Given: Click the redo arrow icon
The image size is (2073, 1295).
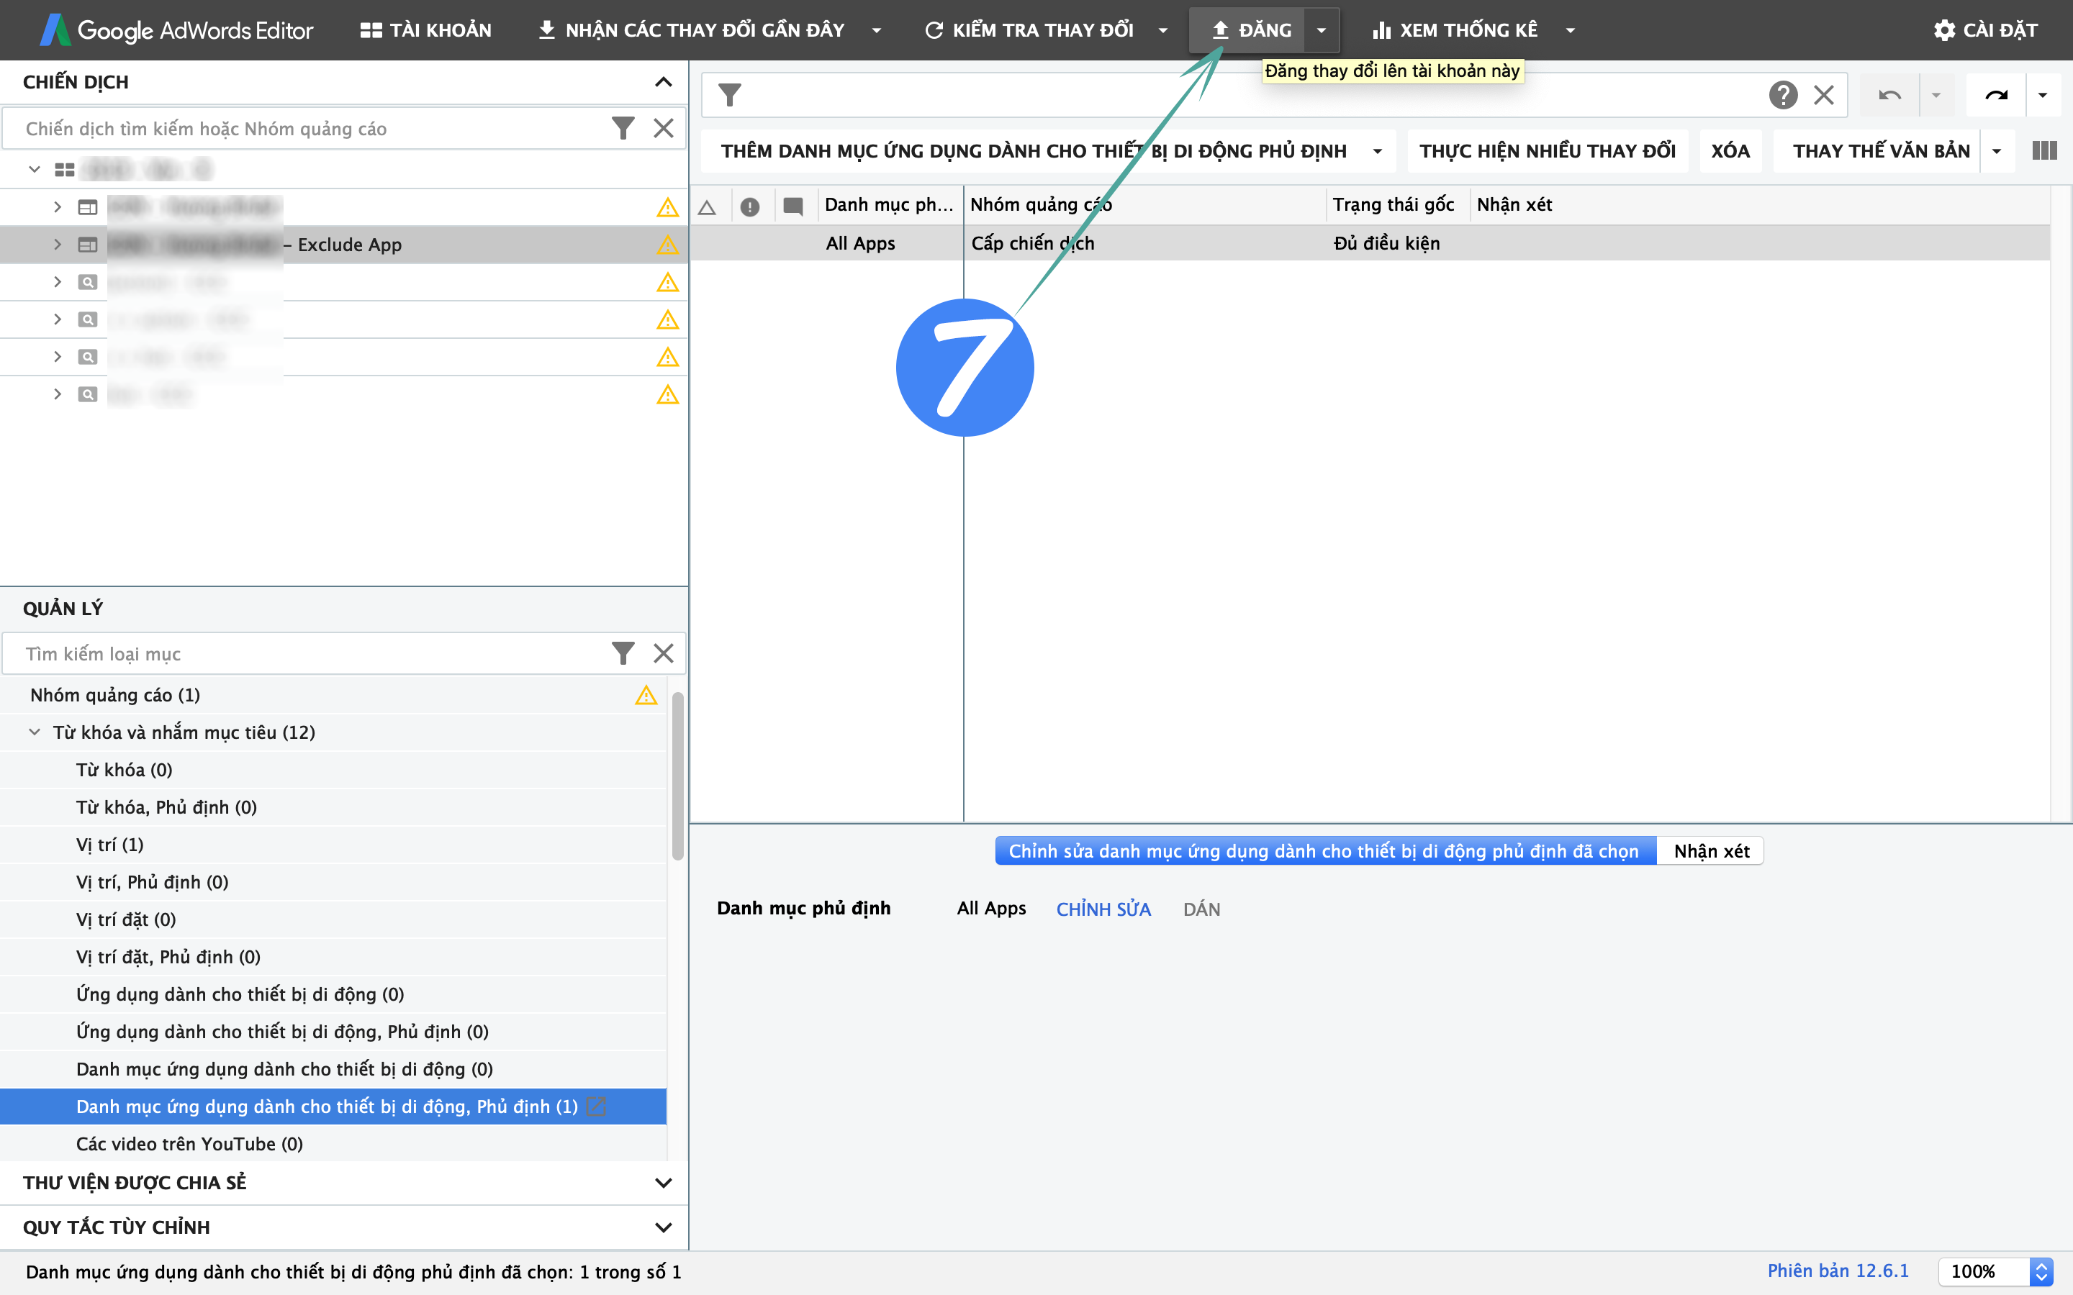Looking at the screenshot, I should pyautogui.click(x=1997, y=95).
